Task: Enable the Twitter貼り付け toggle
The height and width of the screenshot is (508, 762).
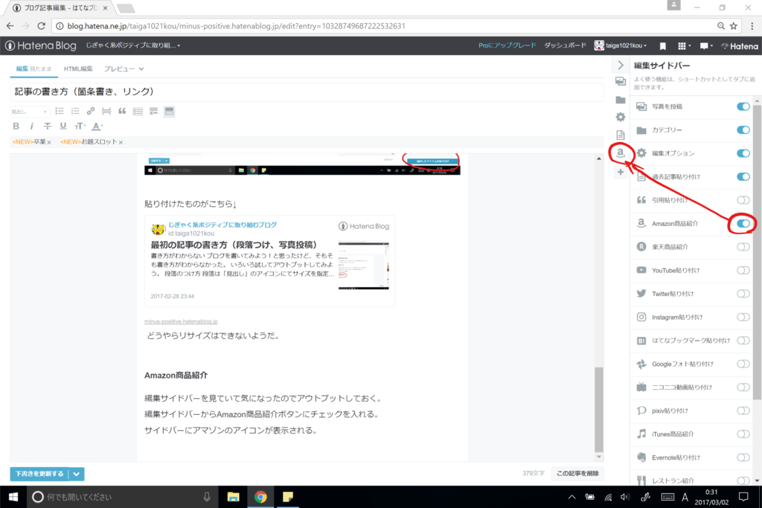Action: [743, 293]
